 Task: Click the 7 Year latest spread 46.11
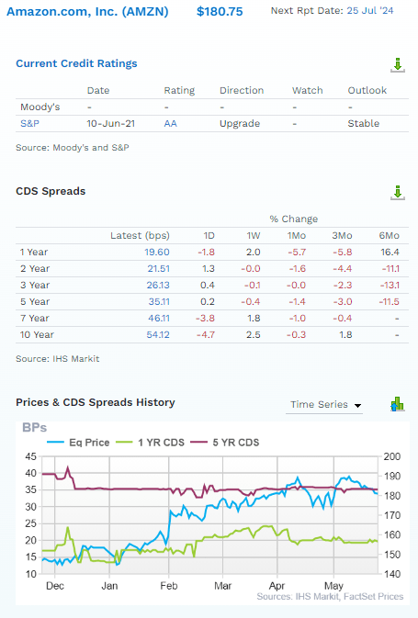[x=159, y=318]
